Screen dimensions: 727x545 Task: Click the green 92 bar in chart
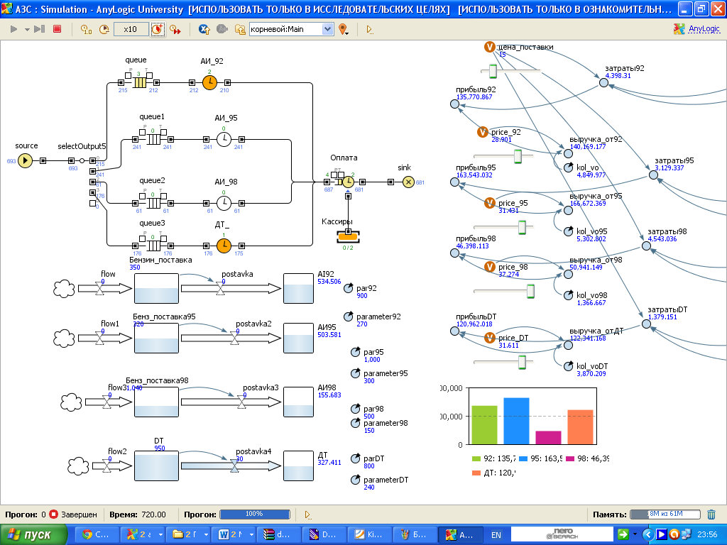tap(484, 425)
